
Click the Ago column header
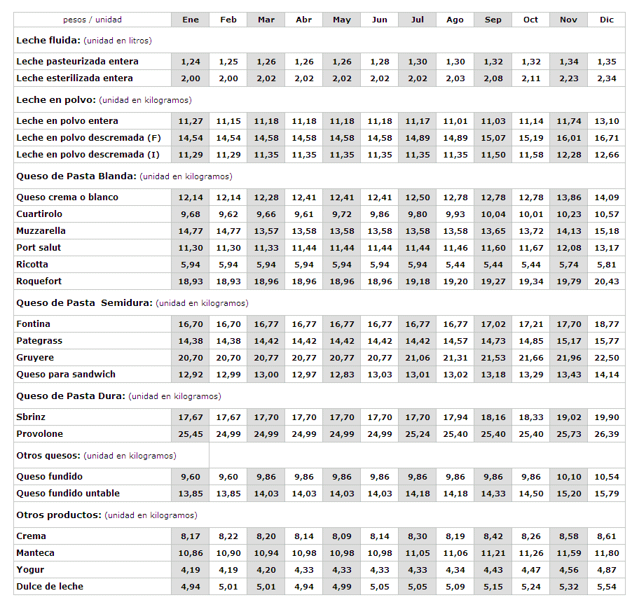click(455, 20)
